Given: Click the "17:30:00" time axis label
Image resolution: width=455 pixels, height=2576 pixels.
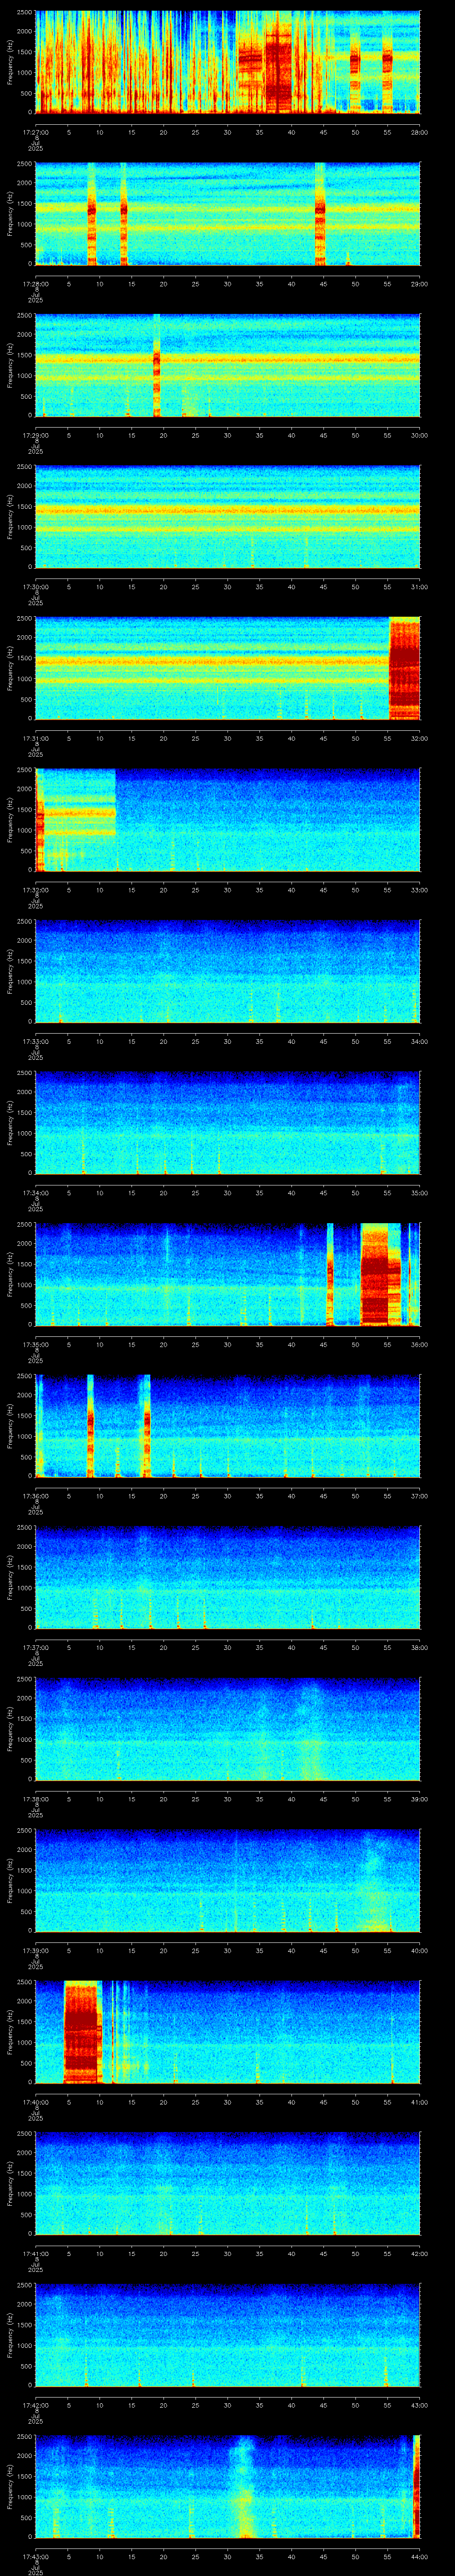Looking at the screenshot, I should point(35,587).
